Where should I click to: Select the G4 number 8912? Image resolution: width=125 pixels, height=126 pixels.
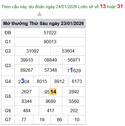coord(59,81)
